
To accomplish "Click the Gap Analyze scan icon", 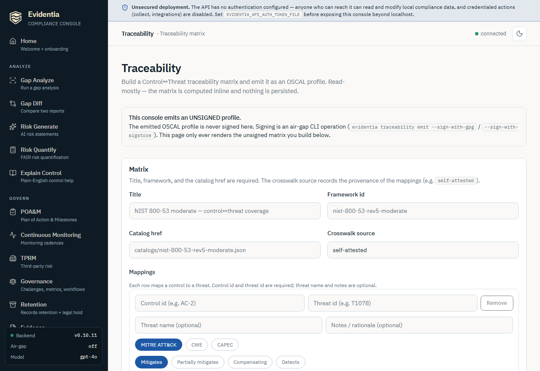I will pos(13,80).
